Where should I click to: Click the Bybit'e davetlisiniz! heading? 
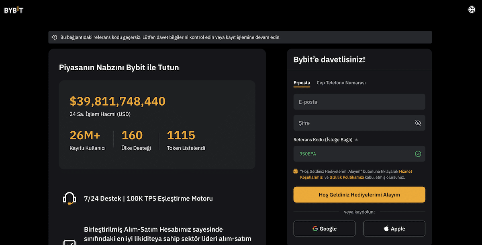pyautogui.click(x=329, y=60)
